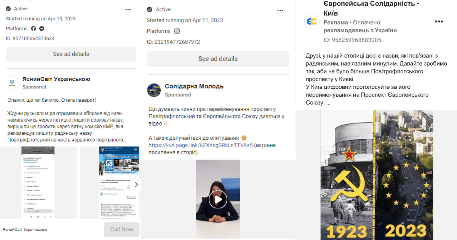The height and width of the screenshot is (240, 457).
Task: Click the Active checkmark on Apr 11 ad
Action: [x=150, y=10]
